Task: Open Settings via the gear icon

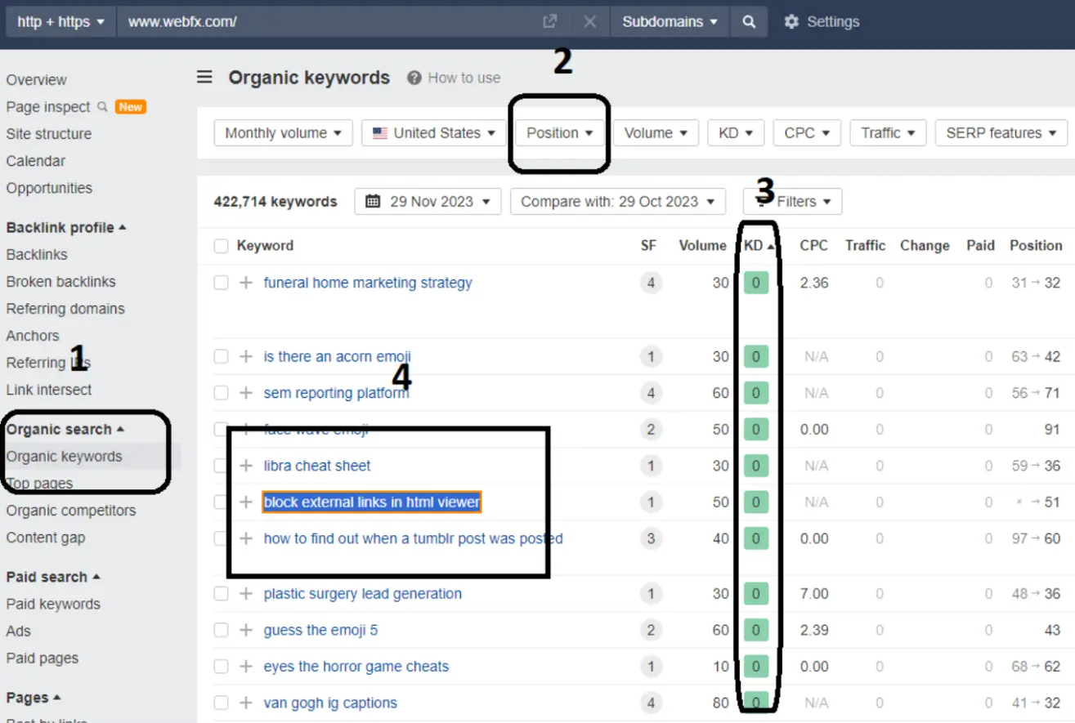Action: 791,22
